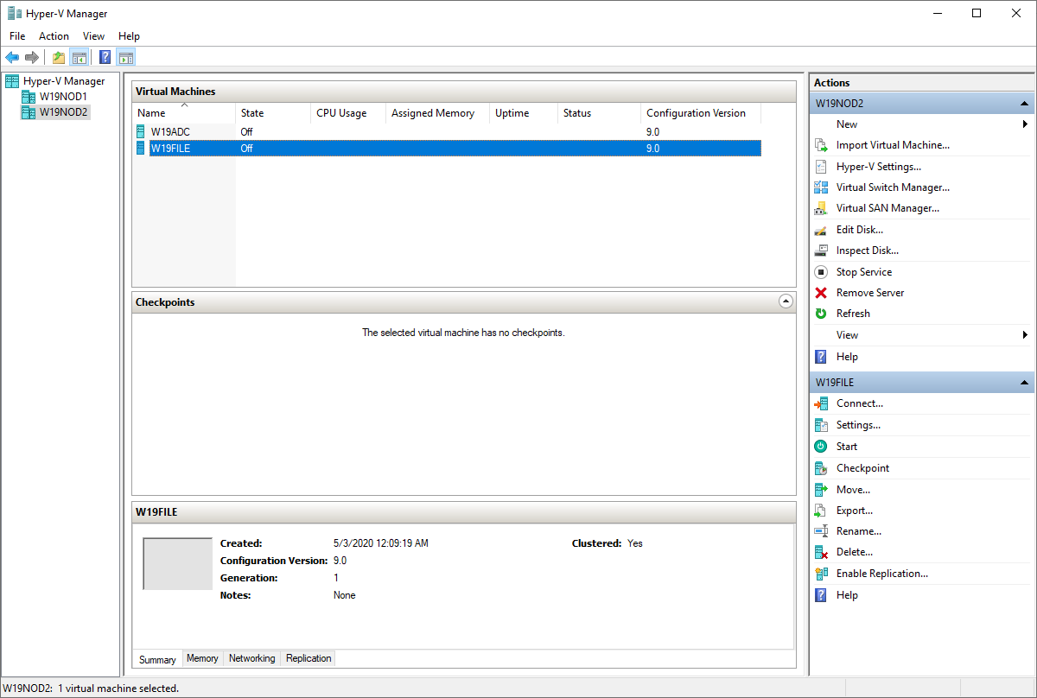This screenshot has height=698, width=1037.
Task: Toggle the Show/Hide Action Pane toolbar icon
Action: click(126, 58)
